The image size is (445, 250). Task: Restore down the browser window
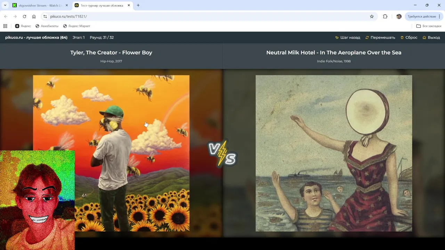point(427,5)
